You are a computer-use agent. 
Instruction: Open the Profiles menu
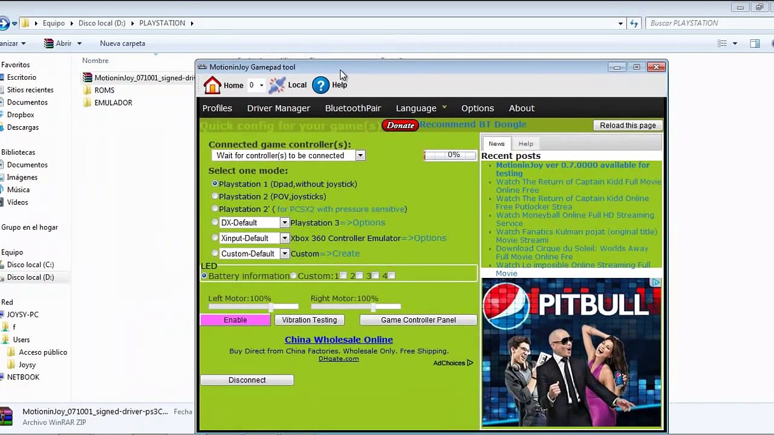(x=217, y=108)
